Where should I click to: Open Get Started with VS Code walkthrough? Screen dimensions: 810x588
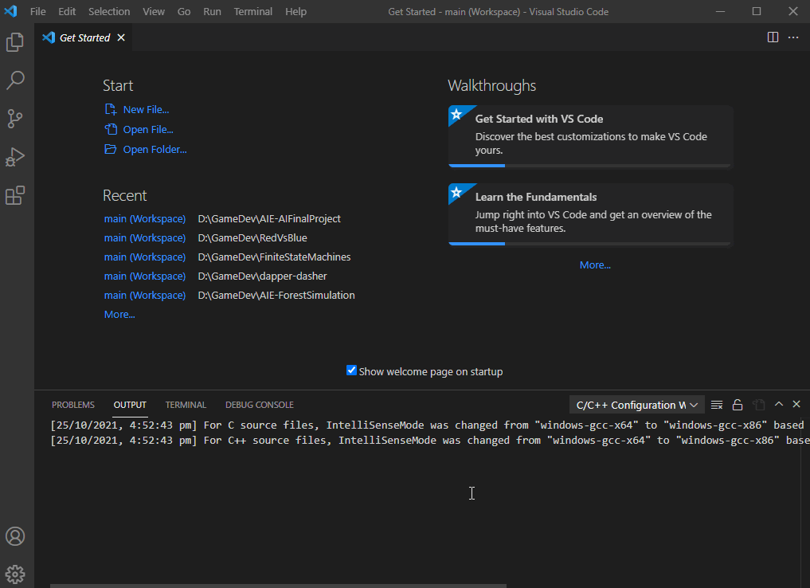coord(590,136)
